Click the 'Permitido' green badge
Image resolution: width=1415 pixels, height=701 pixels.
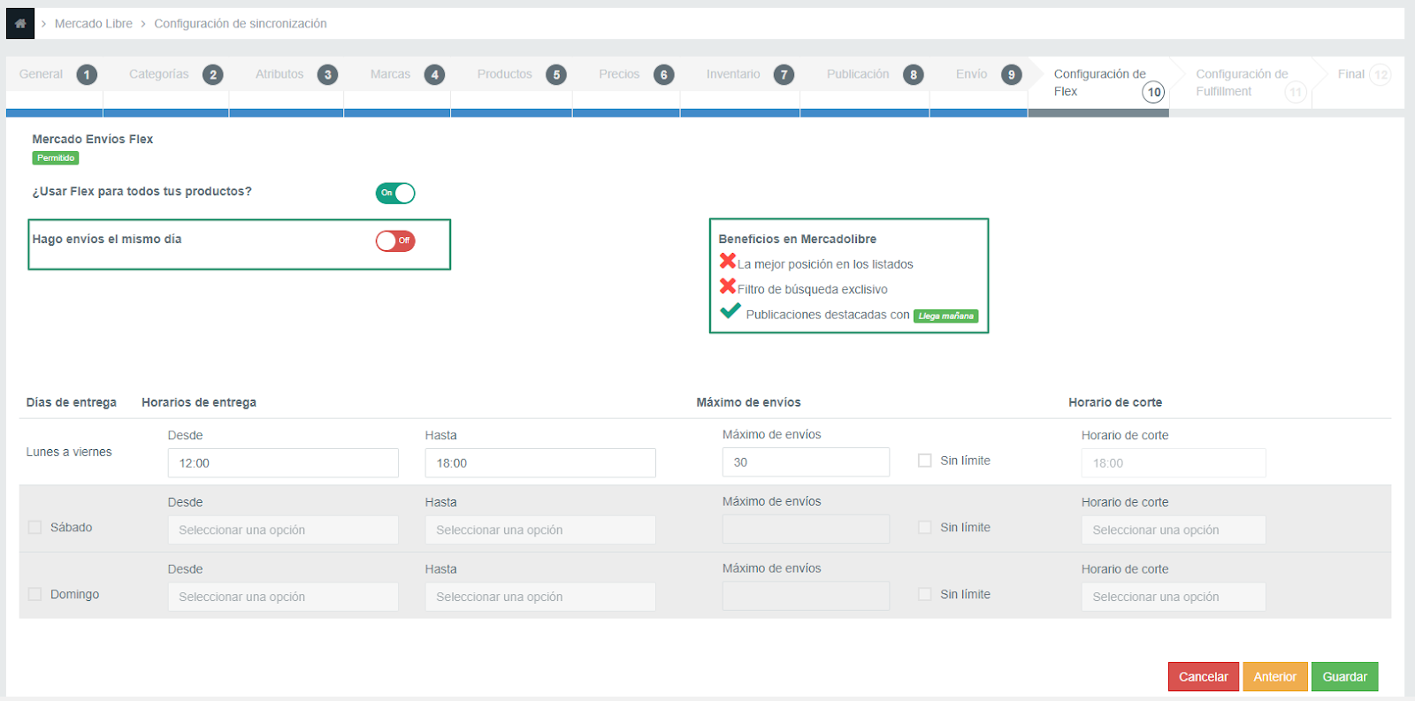(x=56, y=158)
